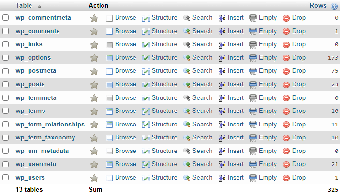Tick the checkbox beside wp_term_taxonomy
The image size is (340, 194).
(x=6, y=138)
